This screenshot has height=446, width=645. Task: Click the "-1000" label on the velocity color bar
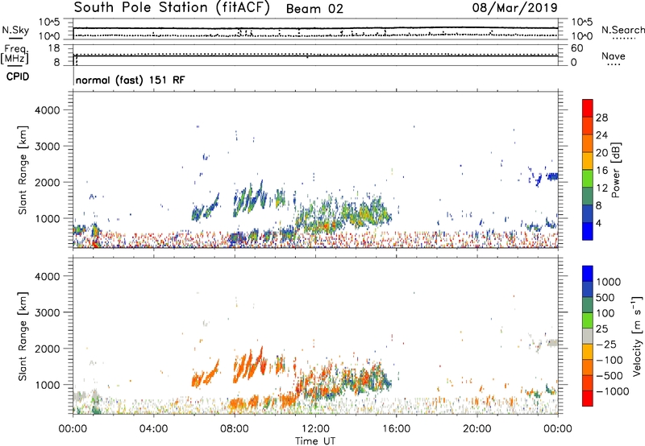pyautogui.click(x=613, y=391)
